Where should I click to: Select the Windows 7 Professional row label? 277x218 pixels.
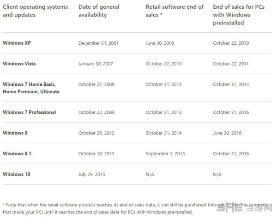(29, 112)
